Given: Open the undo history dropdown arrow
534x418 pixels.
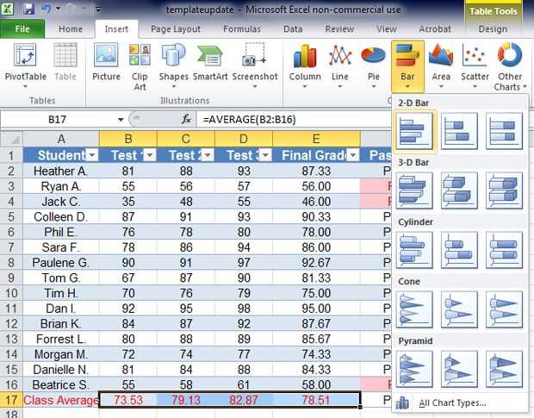Looking at the screenshot, I should click(59, 9).
